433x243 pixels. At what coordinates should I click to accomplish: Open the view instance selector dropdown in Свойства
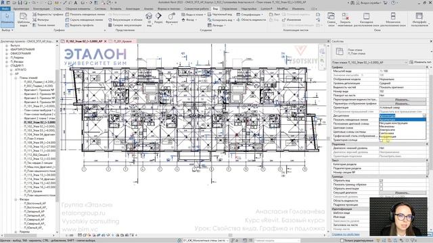point(370,63)
